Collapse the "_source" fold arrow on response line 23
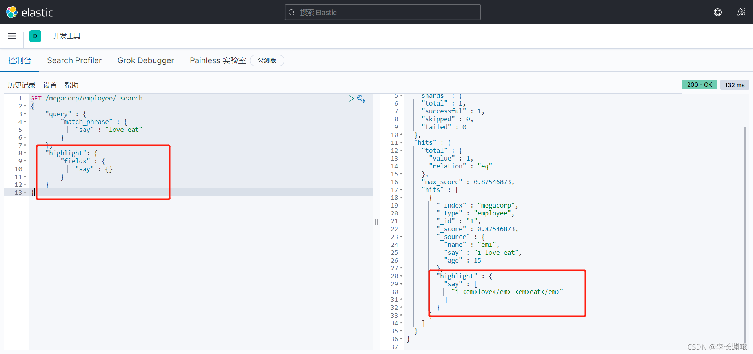Screen dimensions: 753x354 coord(401,237)
